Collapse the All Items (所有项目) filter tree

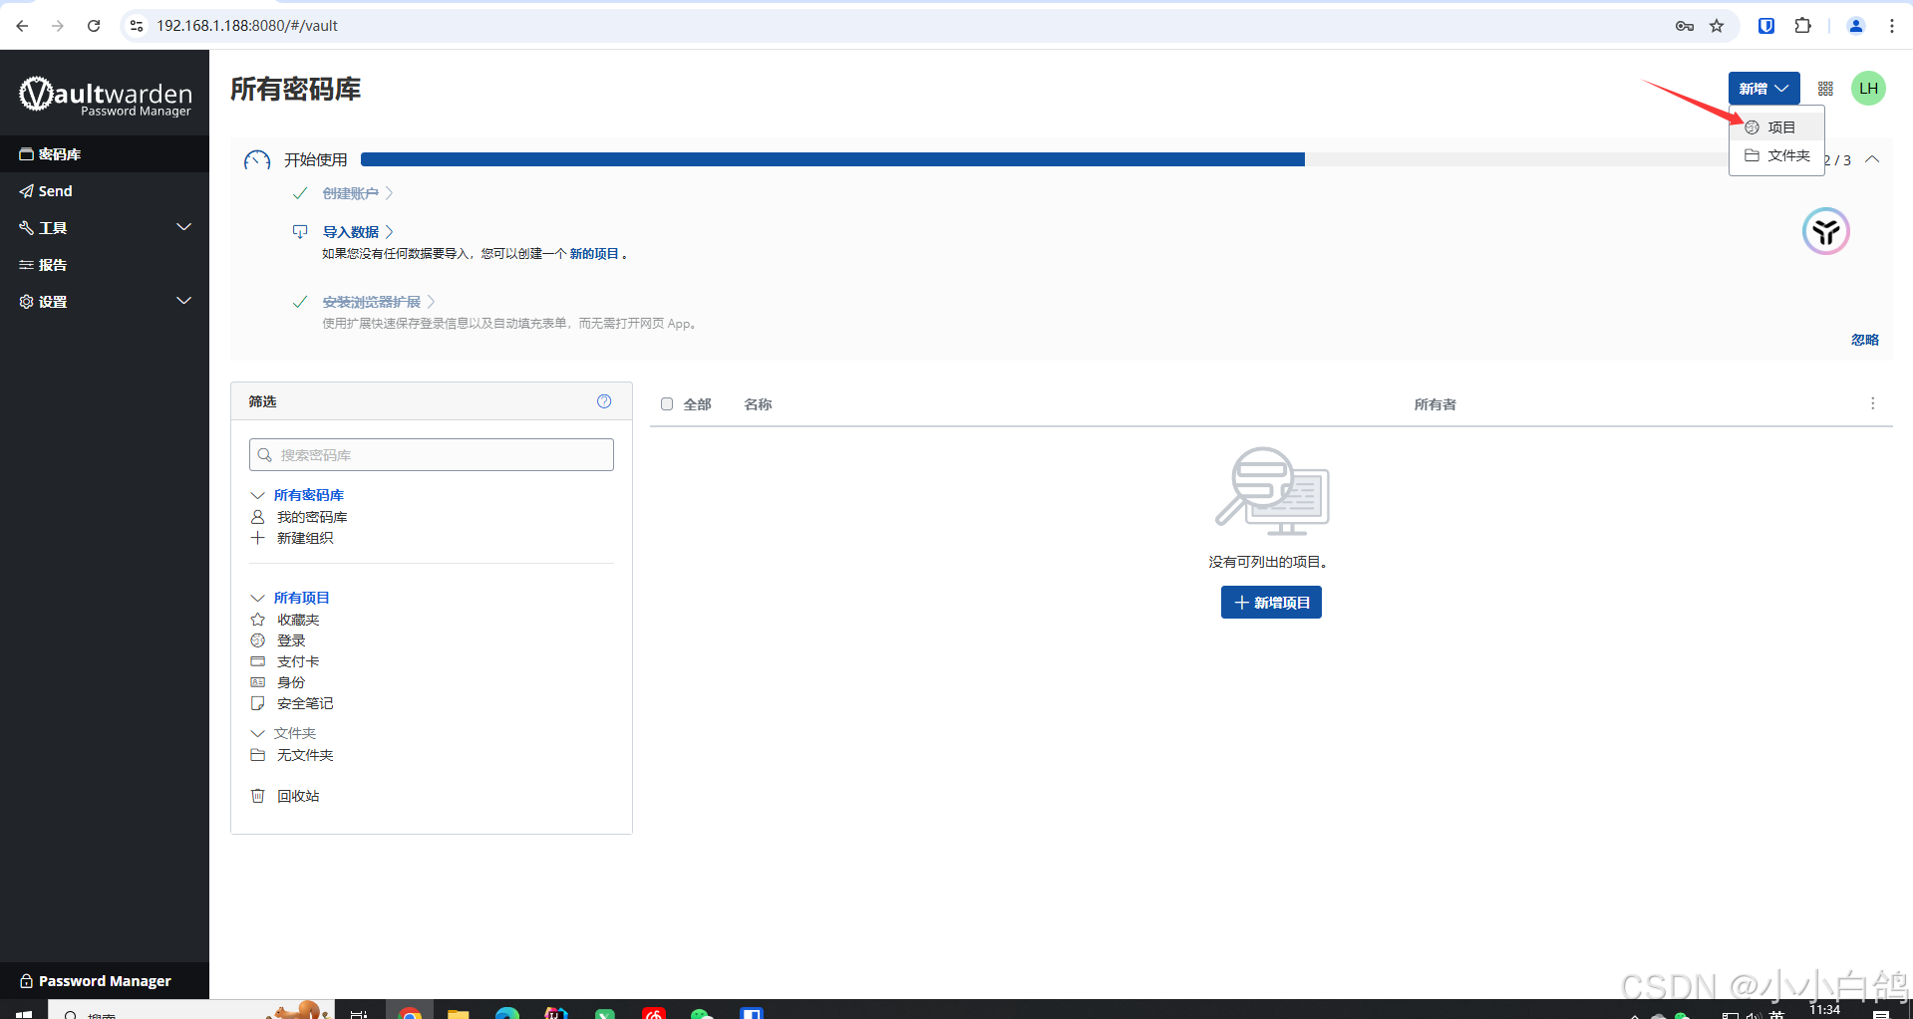[x=257, y=598]
